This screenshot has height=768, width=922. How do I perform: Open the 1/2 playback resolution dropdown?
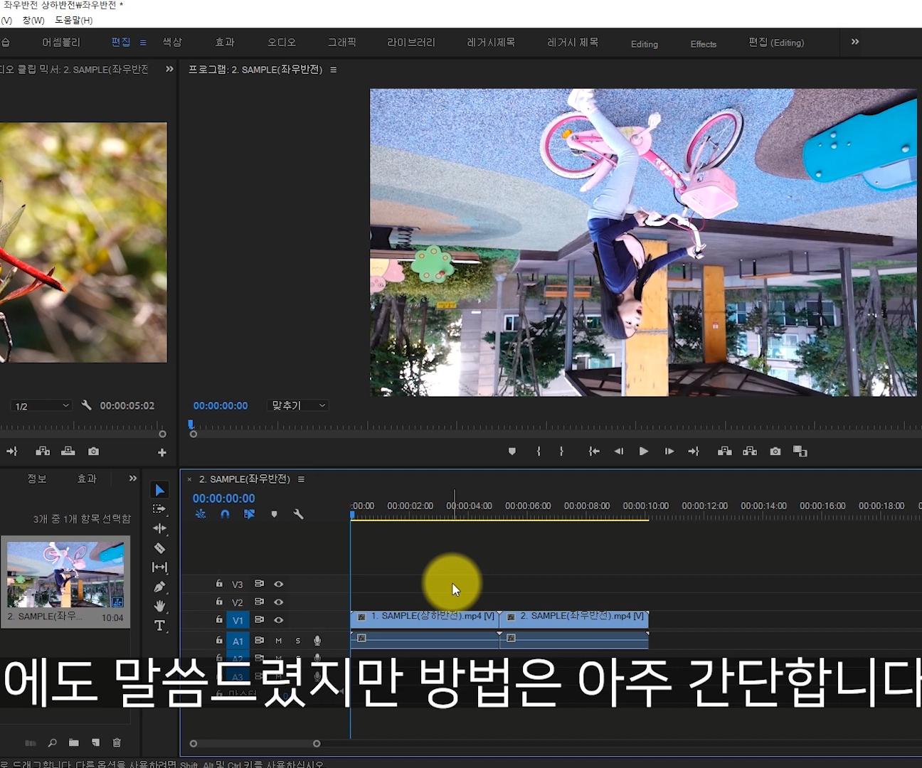41,405
